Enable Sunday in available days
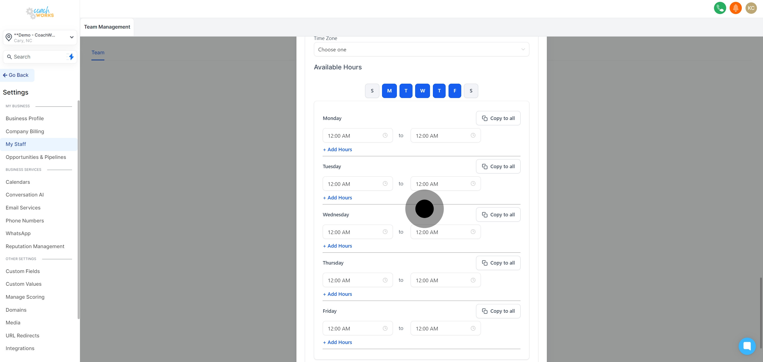Viewport: 763px width, 362px height. pos(372,91)
